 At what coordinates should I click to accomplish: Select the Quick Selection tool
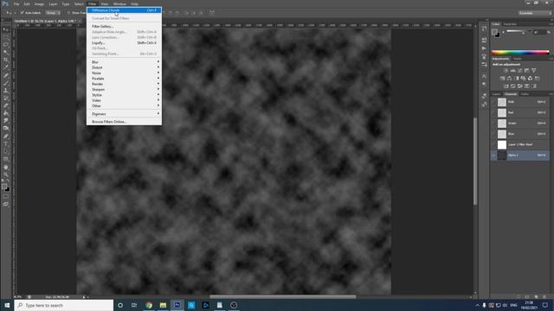coord(6,53)
